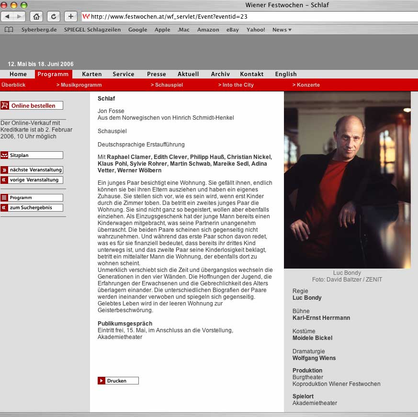Open the Sitzplan seating plan icon

pyautogui.click(x=4, y=155)
